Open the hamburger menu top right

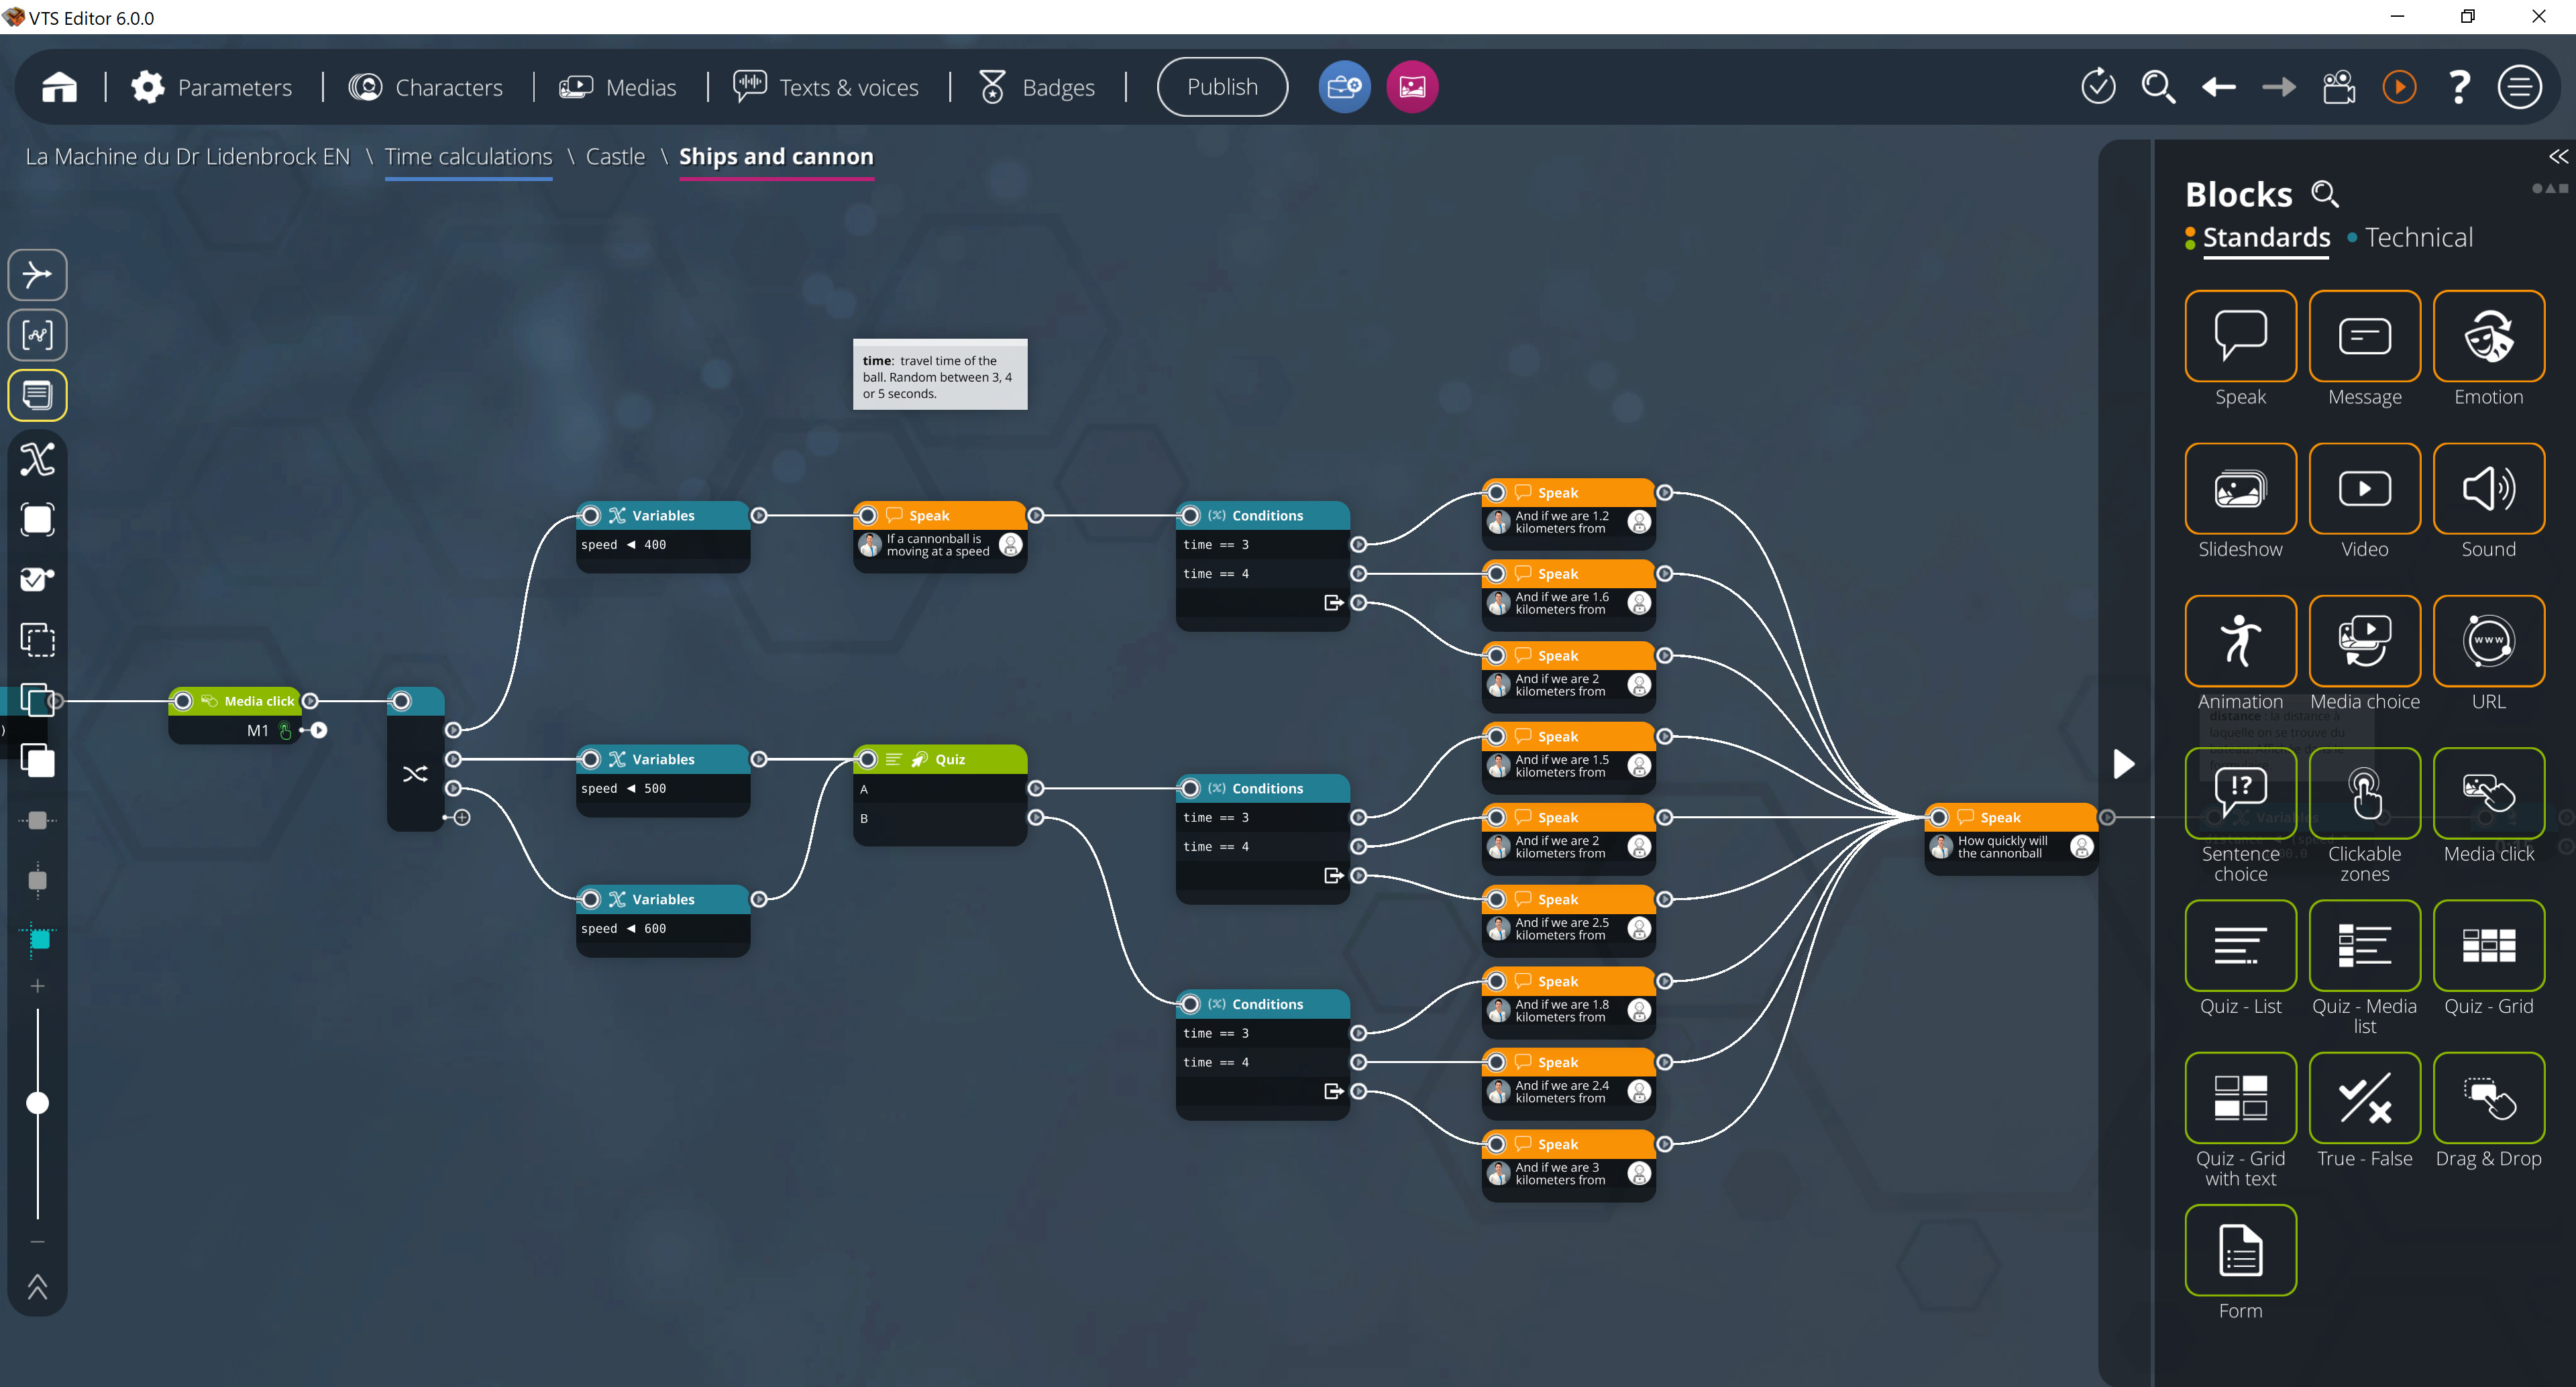click(x=2519, y=87)
